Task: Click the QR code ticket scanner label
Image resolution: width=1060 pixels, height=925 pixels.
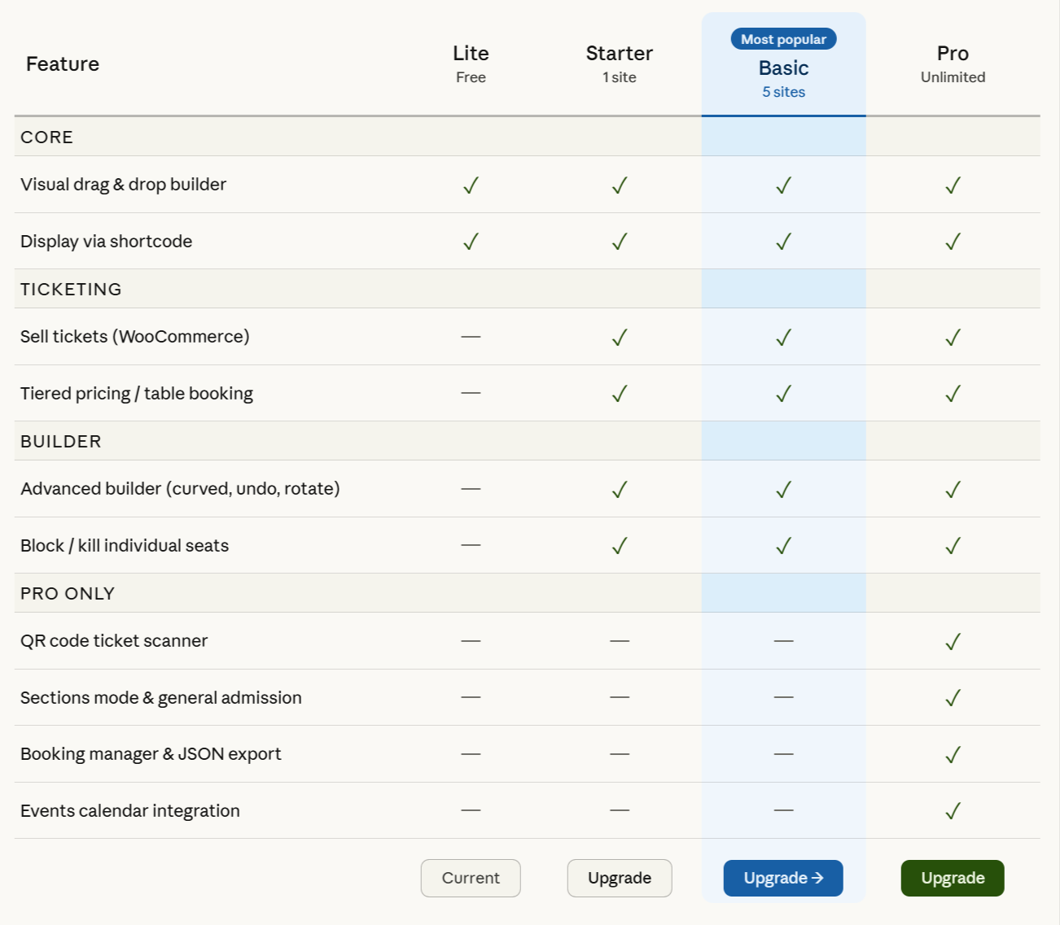Action: [x=114, y=641]
